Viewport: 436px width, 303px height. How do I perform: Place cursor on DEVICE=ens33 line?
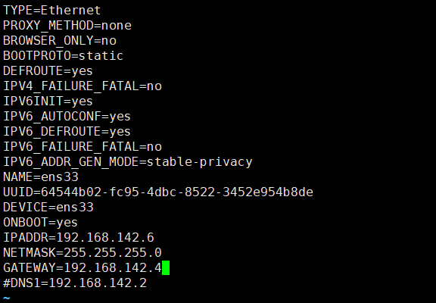click(x=48, y=208)
